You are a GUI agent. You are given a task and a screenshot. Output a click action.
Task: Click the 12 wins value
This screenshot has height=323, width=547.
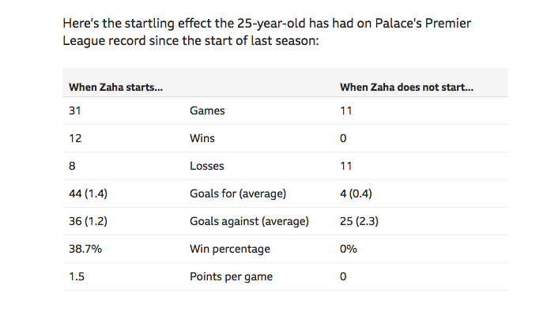(x=75, y=138)
